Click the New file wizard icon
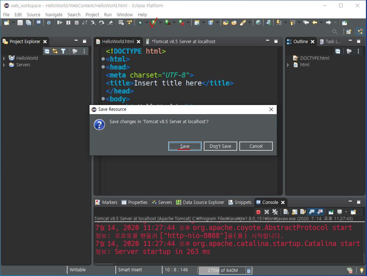367x276 pixels. click(7, 23)
